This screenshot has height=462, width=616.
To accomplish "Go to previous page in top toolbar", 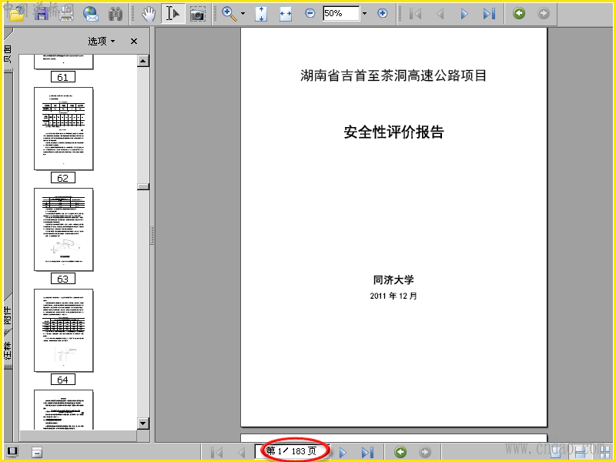I will 440,14.
